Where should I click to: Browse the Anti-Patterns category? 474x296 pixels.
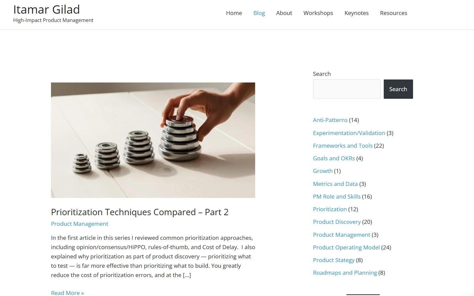(x=330, y=120)
